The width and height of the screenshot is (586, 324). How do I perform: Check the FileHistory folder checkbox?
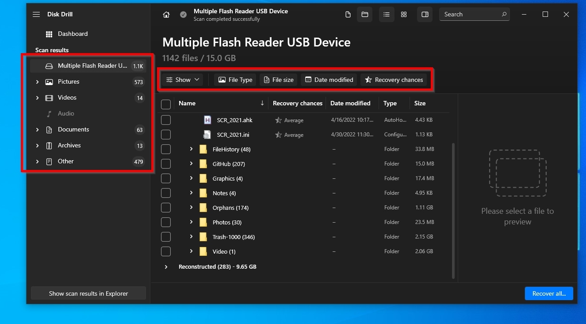point(166,149)
